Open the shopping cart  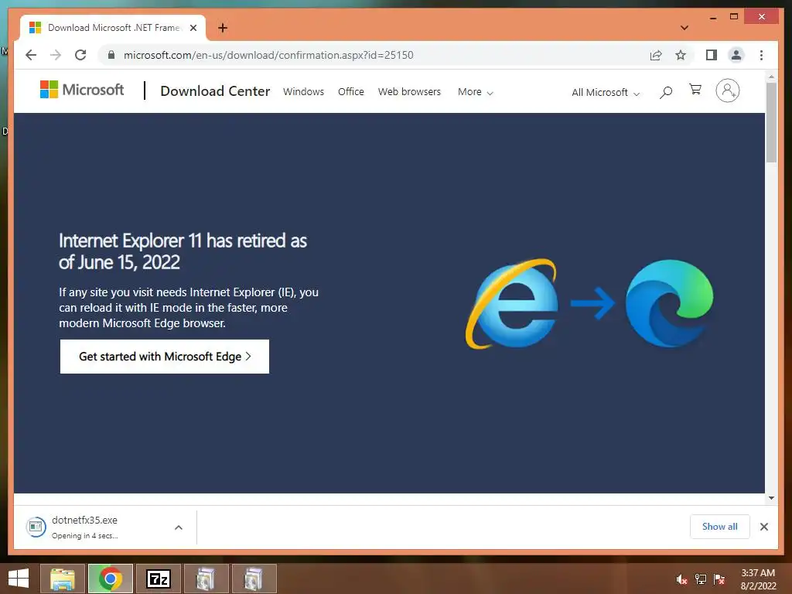click(x=695, y=90)
